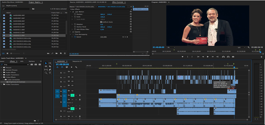
Task: Click Export Frame camera icon
Action: [x=233, y=57]
